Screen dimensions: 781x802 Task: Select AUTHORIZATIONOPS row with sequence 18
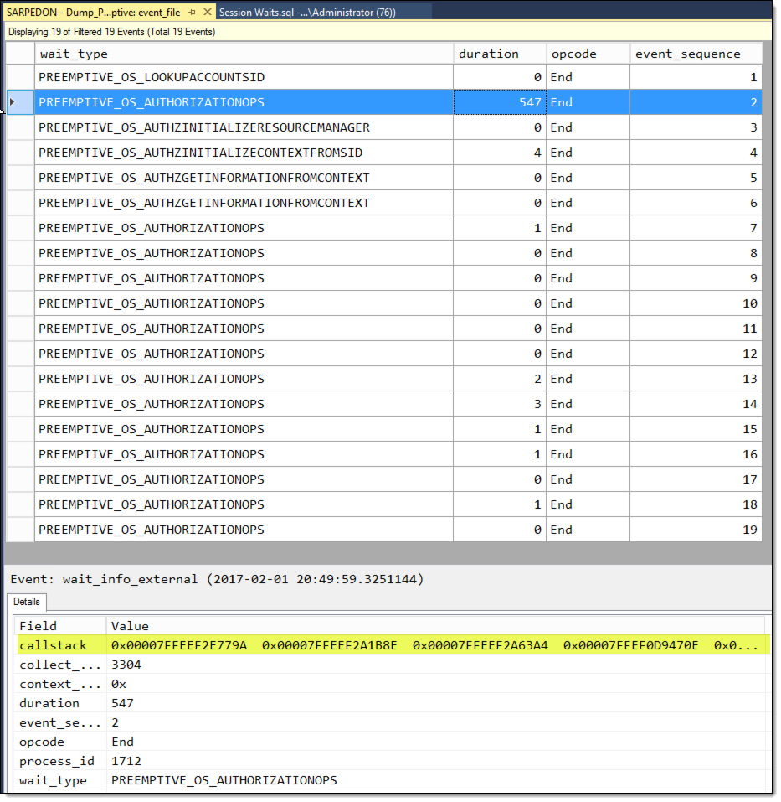(383, 504)
